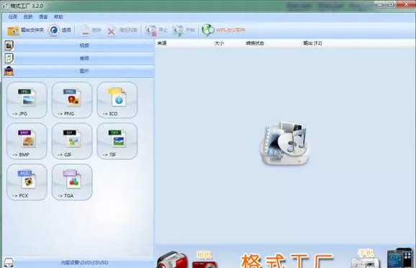
Task: Clear the task list with red X
Action: pyautogui.click(x=122, y=30)
